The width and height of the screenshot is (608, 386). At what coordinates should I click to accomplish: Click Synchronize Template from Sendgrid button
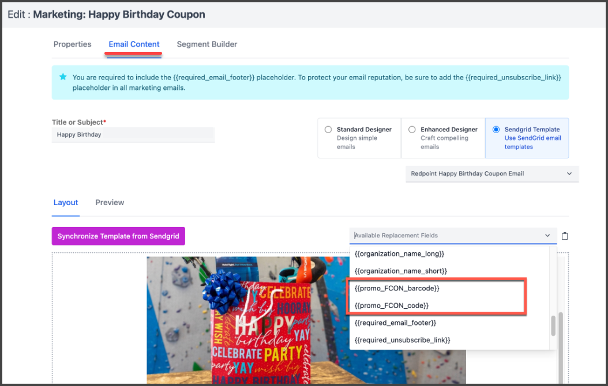pyautogui.click(x=118, y=236)
